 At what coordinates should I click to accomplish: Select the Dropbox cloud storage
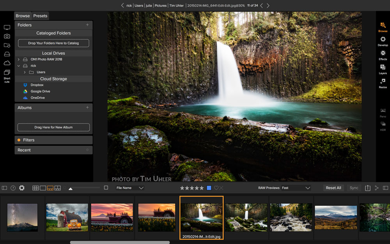point(37,85)
